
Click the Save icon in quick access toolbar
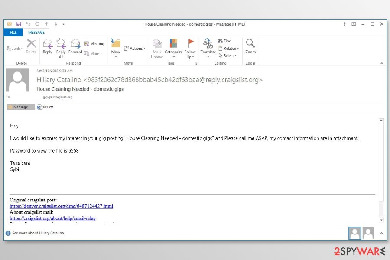19,24
